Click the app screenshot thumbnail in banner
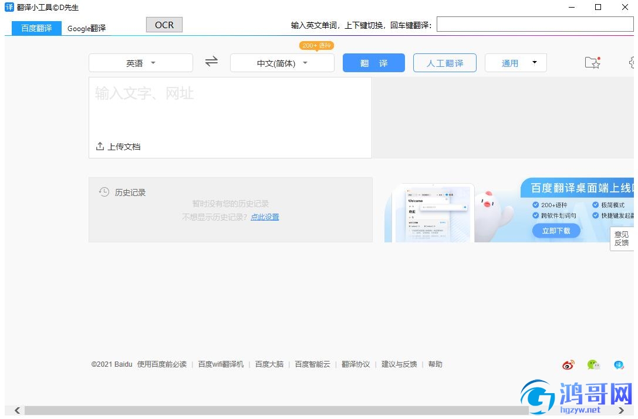Screen dimensions: 638x419 tap(434, 213)
